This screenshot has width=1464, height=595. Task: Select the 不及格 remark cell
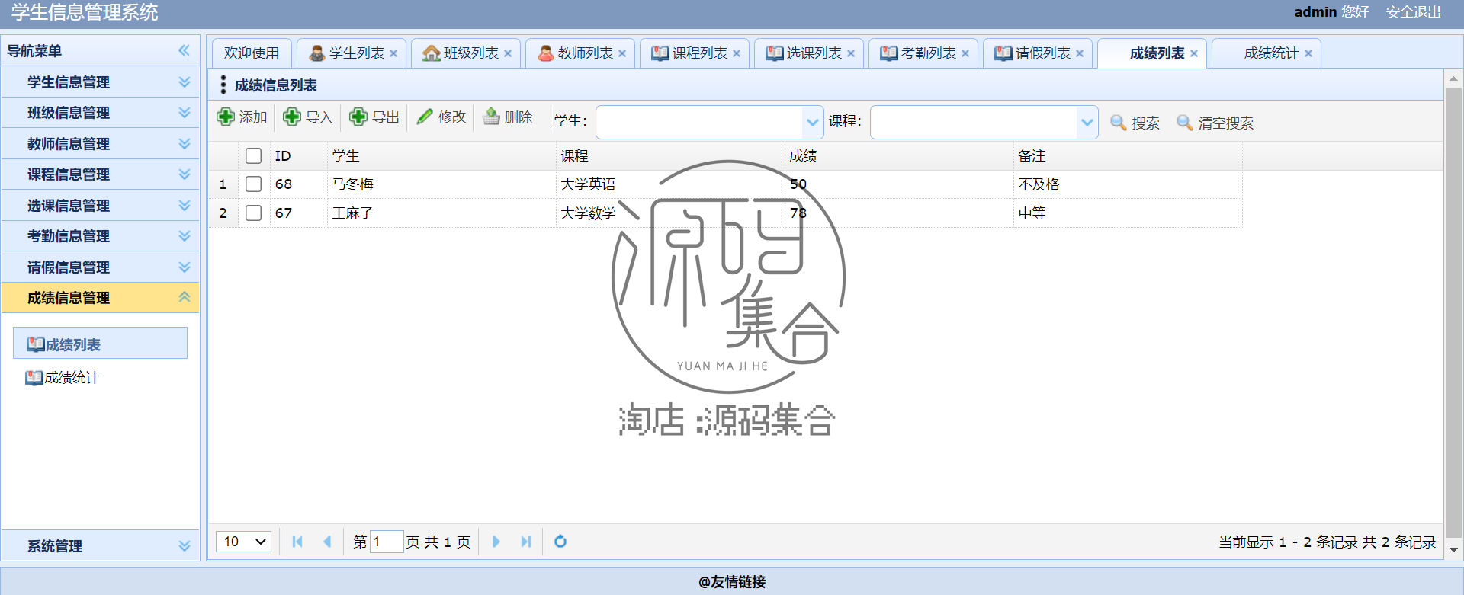1128,184
